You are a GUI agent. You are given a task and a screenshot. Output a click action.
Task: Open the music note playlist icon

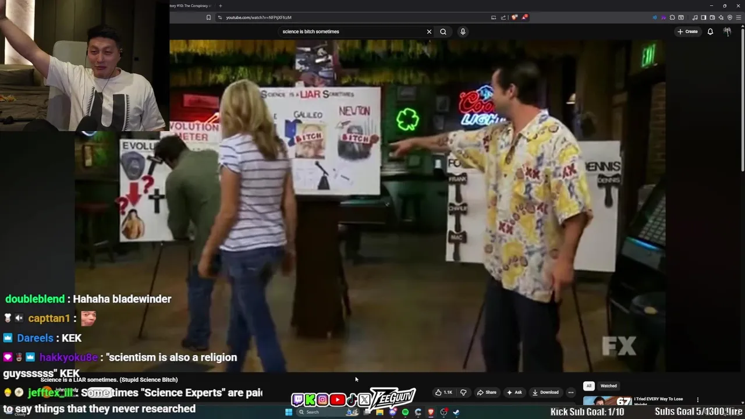[695, 17]
